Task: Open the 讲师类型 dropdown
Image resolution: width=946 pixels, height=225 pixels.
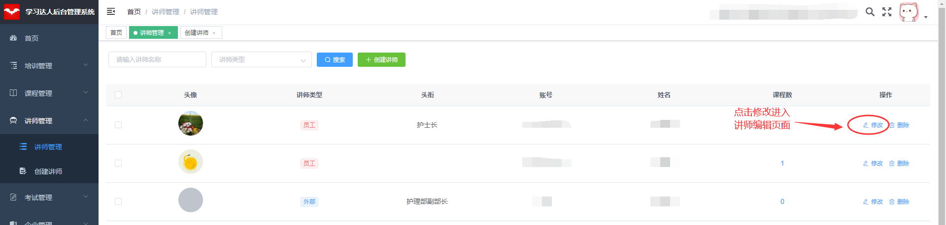Action: (262, 59)
